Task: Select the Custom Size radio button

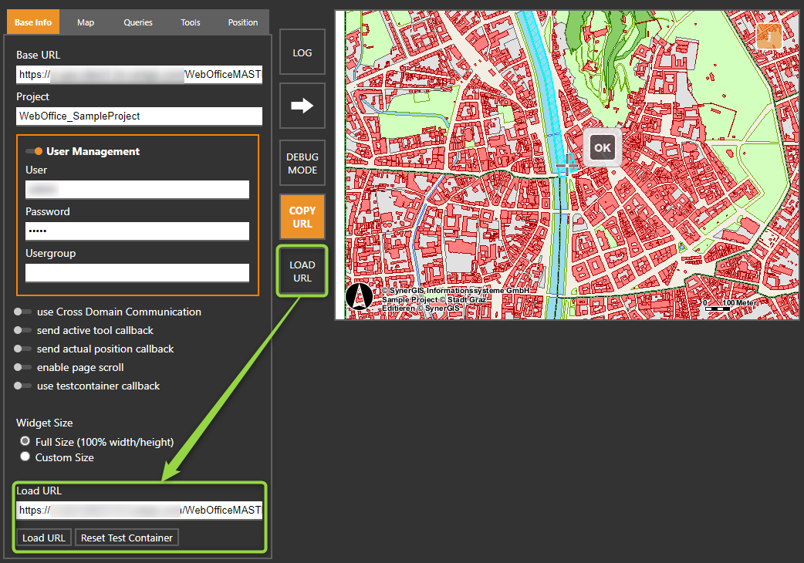Action: [x=25, y=456]
